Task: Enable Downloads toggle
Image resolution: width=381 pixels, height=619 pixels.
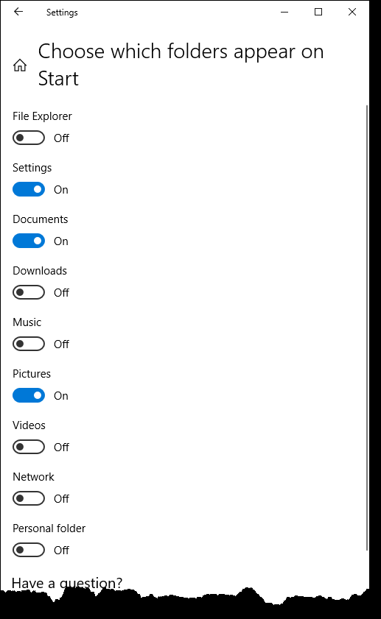Action: pos(29,292)
